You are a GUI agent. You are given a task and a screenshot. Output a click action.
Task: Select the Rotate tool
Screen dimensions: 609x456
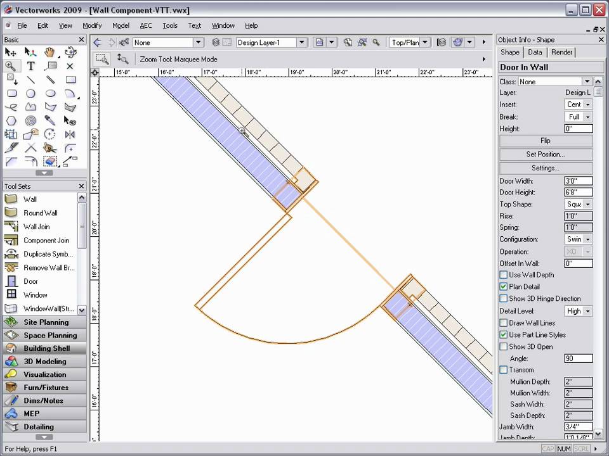(49, 134)
